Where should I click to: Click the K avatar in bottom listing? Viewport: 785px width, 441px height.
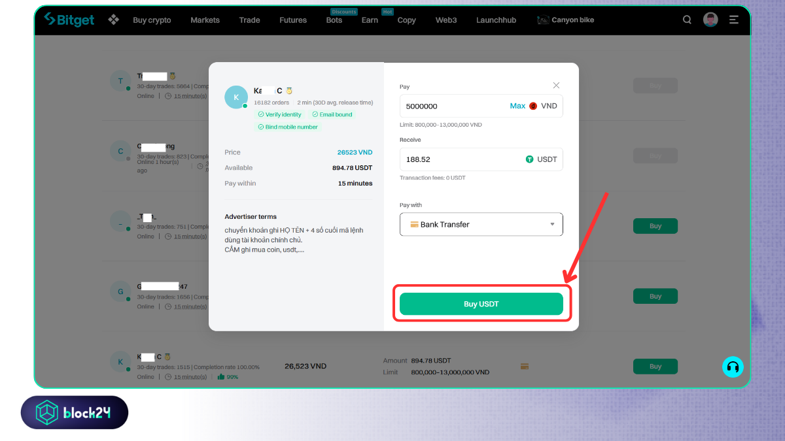point(120,361)
